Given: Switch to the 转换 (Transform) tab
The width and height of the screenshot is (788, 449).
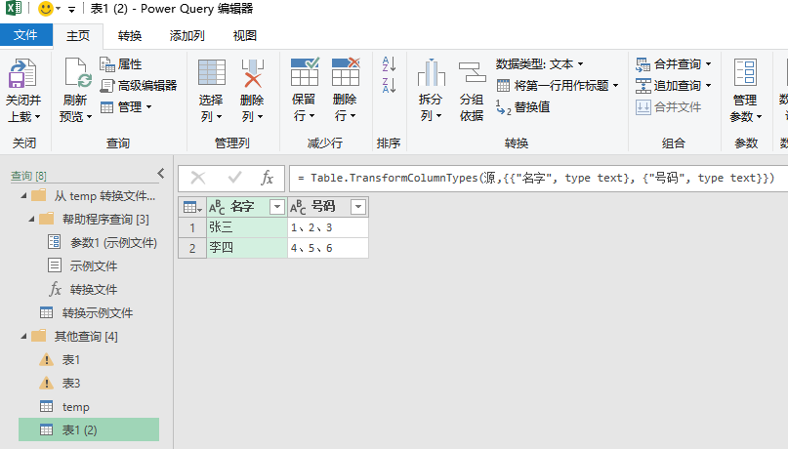Looking at the screenshot, I should (x=130, y=36).
